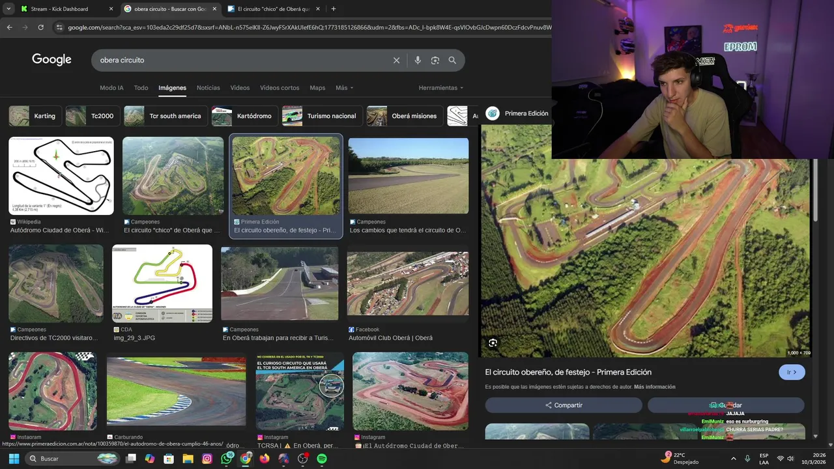
Task: Open Spotify from the taskbar
Action: (x=322, y=459)
